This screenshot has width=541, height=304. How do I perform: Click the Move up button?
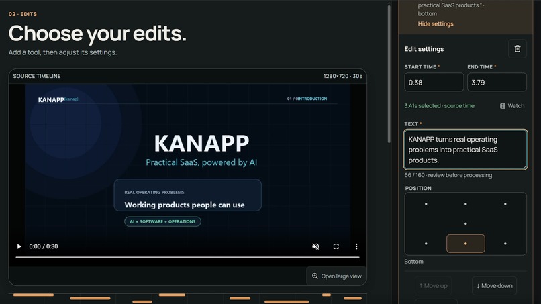433,286
